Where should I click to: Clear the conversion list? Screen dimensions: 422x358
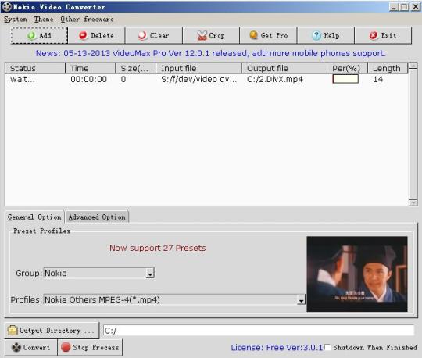pyautogui.click(x=154, y=35)
